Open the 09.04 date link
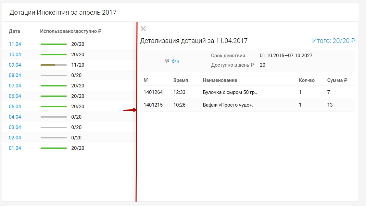 [15, 65]
